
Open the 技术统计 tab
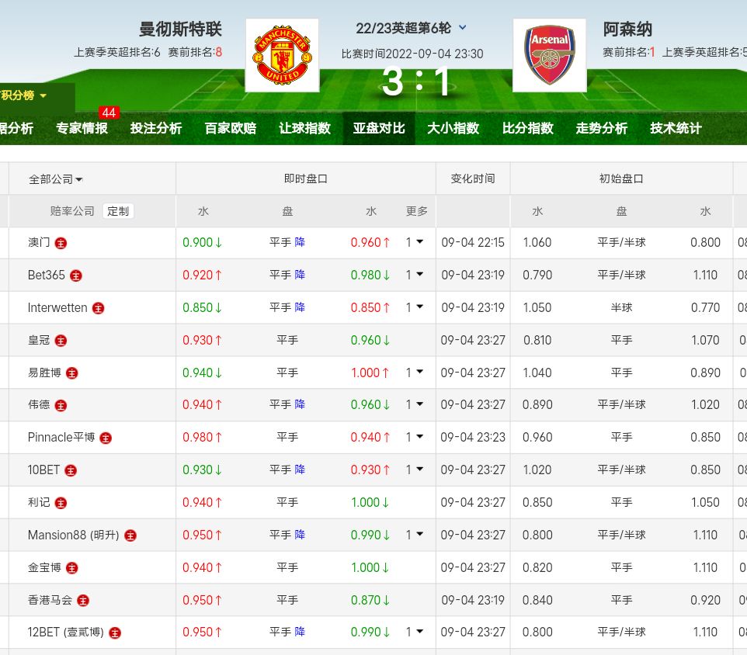[x=676, y=128]
